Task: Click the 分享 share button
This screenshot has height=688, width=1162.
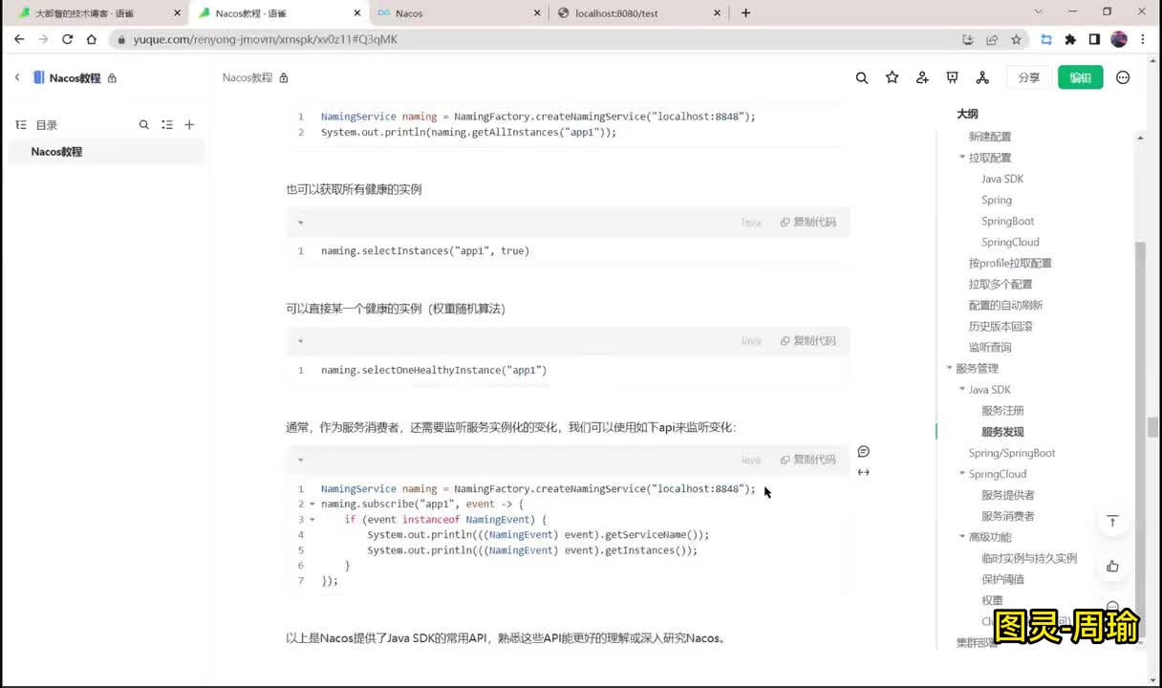Action: (1028, 77)
